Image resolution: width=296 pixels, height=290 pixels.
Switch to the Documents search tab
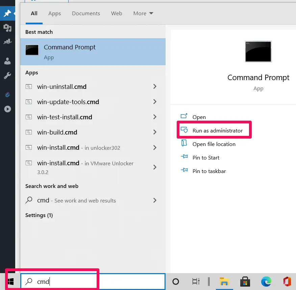tap(86, 14)
